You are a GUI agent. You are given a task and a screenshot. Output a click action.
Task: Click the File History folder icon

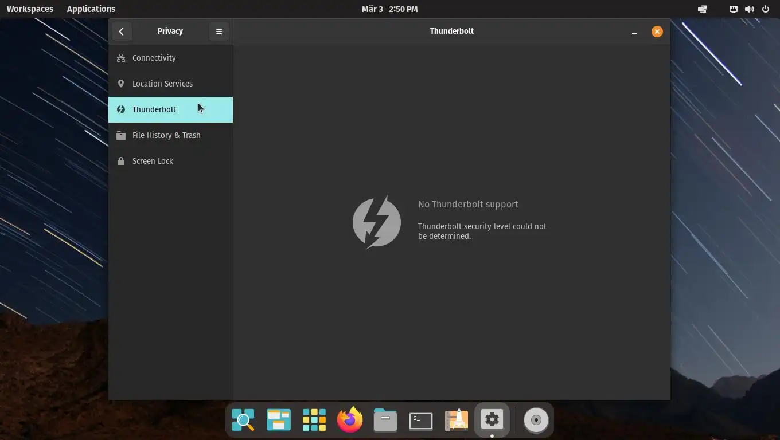pos(121,135)
